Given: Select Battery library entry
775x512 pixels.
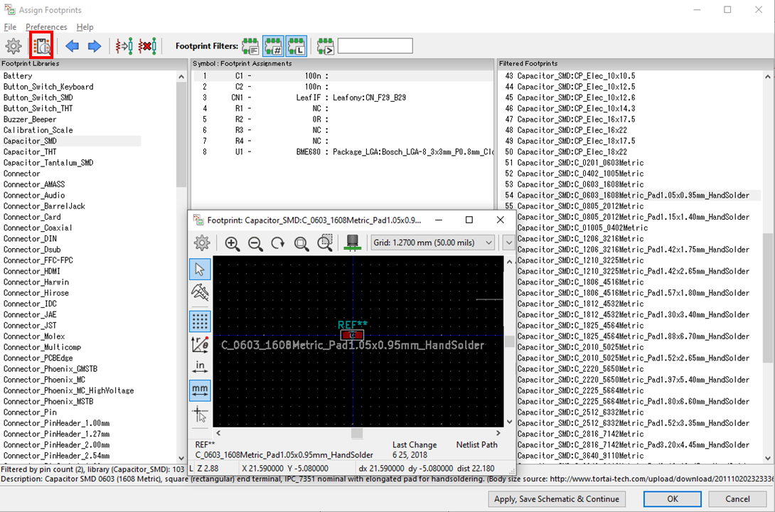Looking at the screenshot, I should tap(18, 75).
